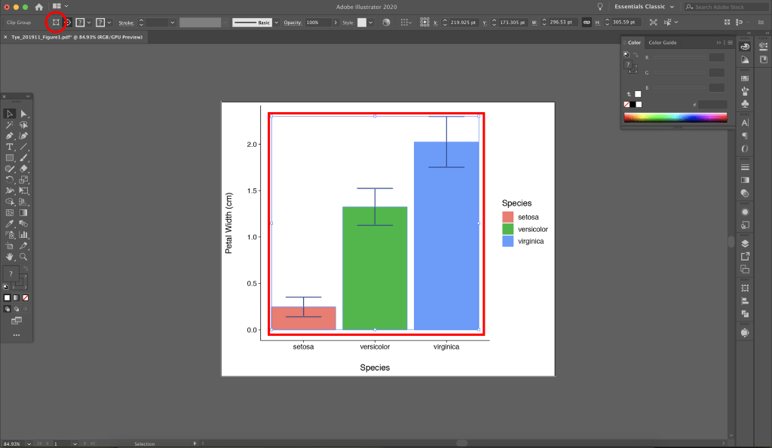Select the Rectangle tool
The image size is (772, 448).
[10, 158]
